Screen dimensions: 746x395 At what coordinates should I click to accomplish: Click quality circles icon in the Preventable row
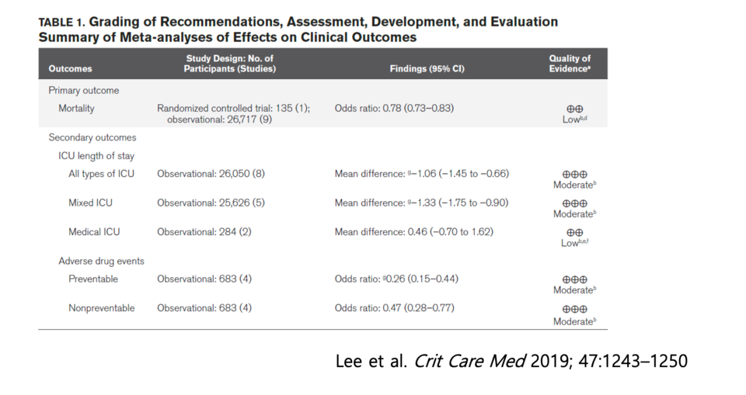(x=575, y=279)
